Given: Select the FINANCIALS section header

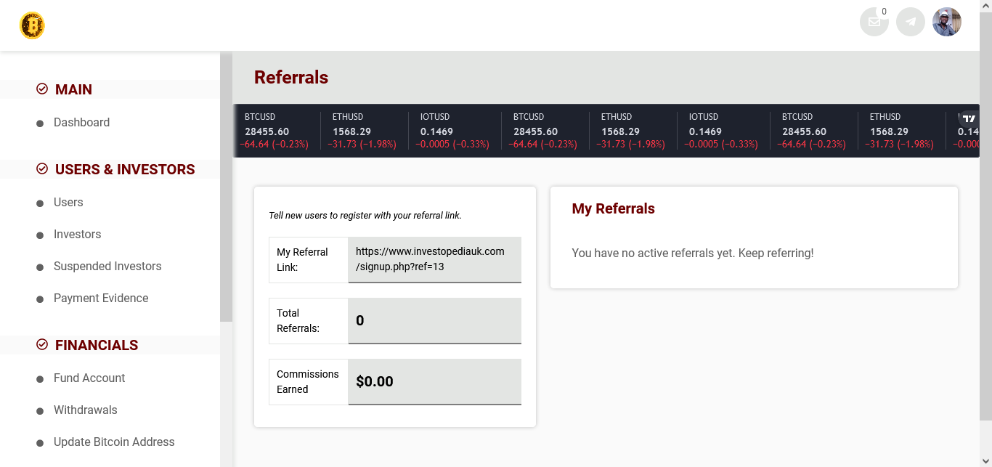Looking at the screenshot, I should click(x=97, y=345).
